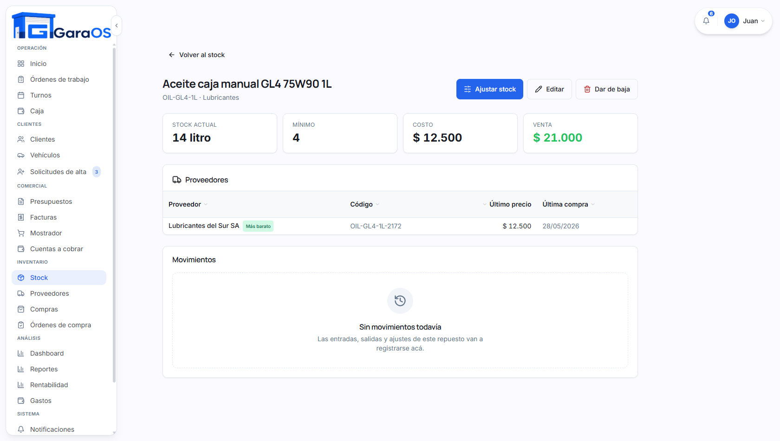Click the Stock actual card 14 litro
The width and height of the screenshot is (780, 441).
point(220,133)
